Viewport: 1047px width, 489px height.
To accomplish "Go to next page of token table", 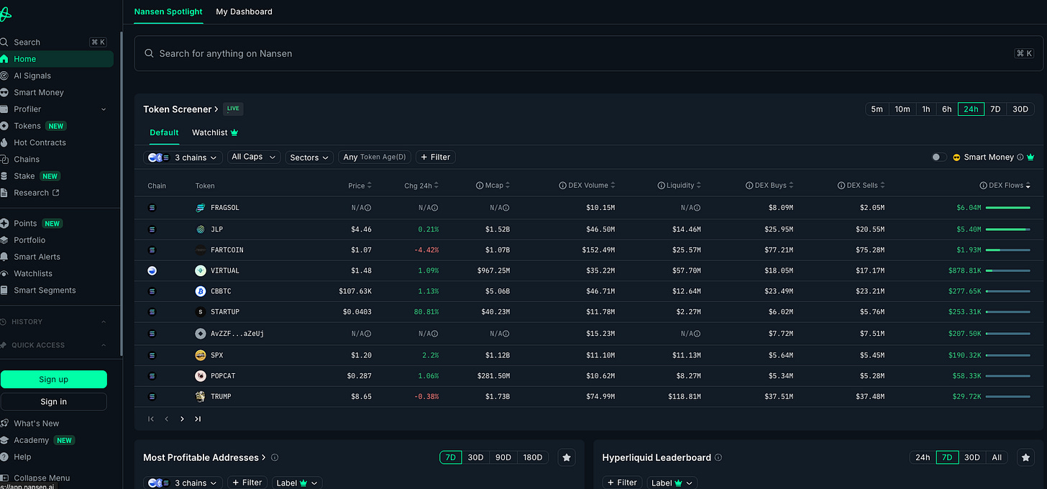I will coord(182,419).
